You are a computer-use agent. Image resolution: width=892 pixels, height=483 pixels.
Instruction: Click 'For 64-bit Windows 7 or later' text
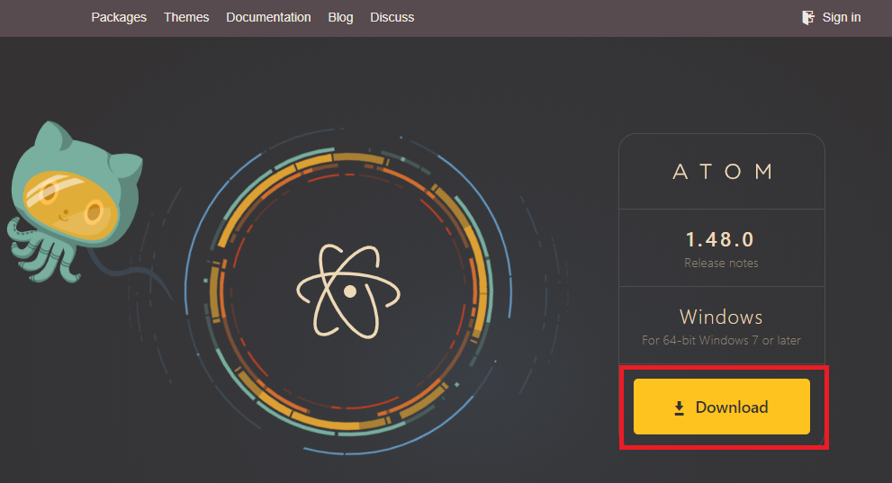721,340
